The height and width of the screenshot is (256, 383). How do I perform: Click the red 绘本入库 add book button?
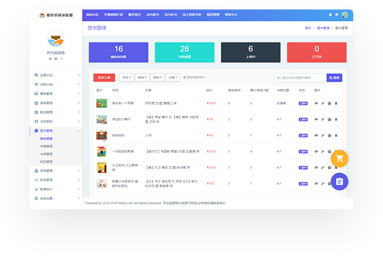(x=104, y=77)
